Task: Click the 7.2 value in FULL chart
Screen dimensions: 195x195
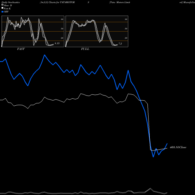Action: [x=120, y=44]
